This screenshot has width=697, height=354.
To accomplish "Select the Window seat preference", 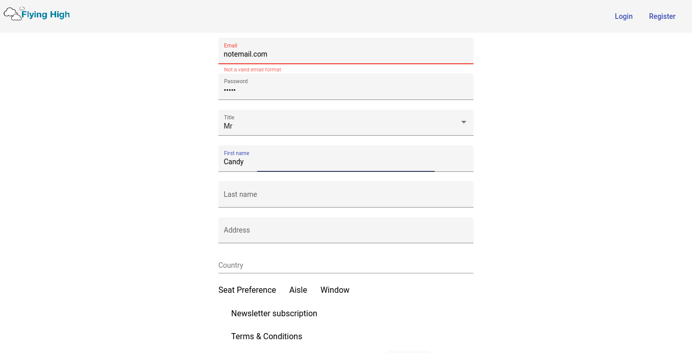I will tap(335, 290).
